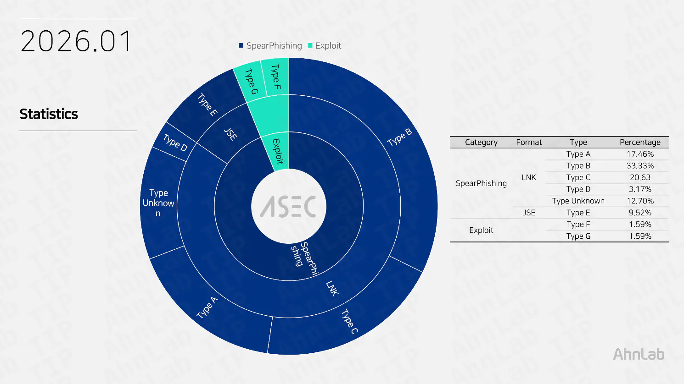Click the ASEC logo in chart center
Image resolution: width=684 pixels, height=384 pixels.
point(288,207)
